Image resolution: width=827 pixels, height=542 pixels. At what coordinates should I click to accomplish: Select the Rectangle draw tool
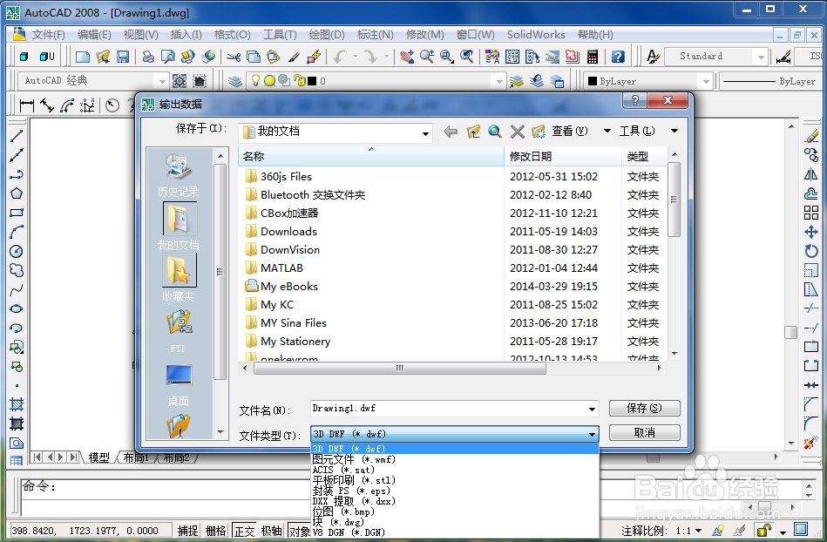coord(17,213)
